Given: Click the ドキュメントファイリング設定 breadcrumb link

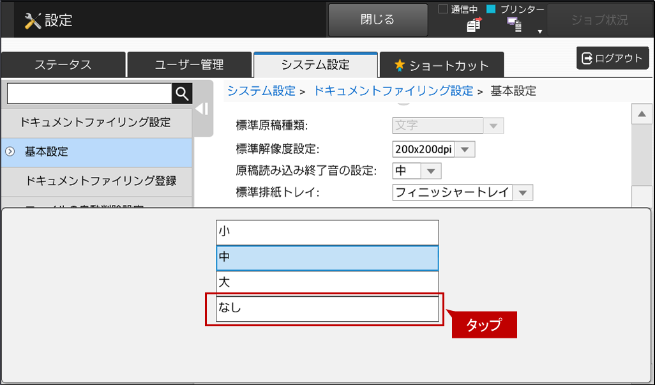Looking at the screenshot, I should (x=393, y=91).
